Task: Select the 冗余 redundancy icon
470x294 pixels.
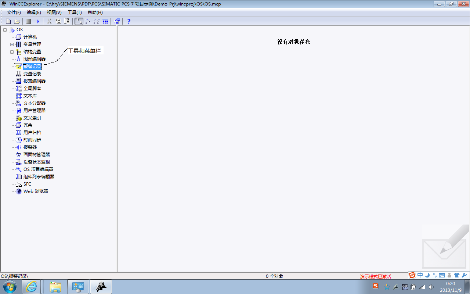Action: point(19,125)
